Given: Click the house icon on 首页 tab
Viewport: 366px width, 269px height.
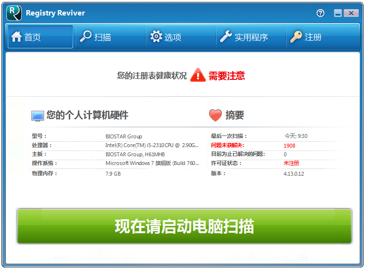Looking at the screenshot, I should [16, 37].
